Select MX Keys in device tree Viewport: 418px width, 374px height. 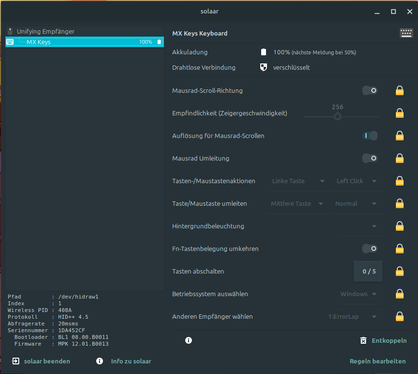(85, 42)
